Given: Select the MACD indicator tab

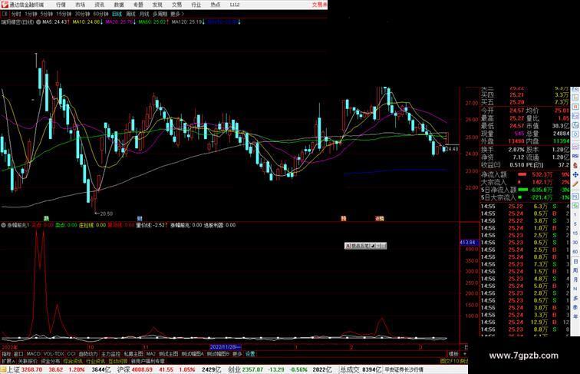Looking at the screenshot, I should 34,354.
